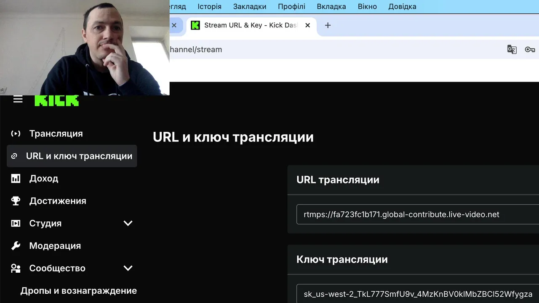Click the Google Translate icon in address bar
Viewport: 539px width, 303px height.
point(512,50)
